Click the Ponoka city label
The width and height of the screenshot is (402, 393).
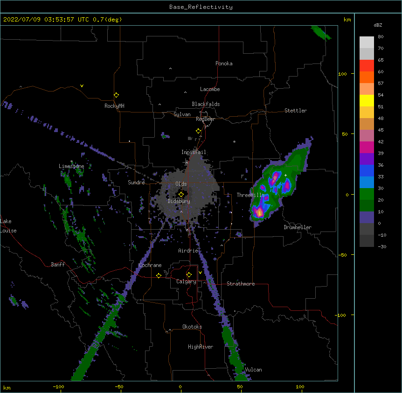224,63
